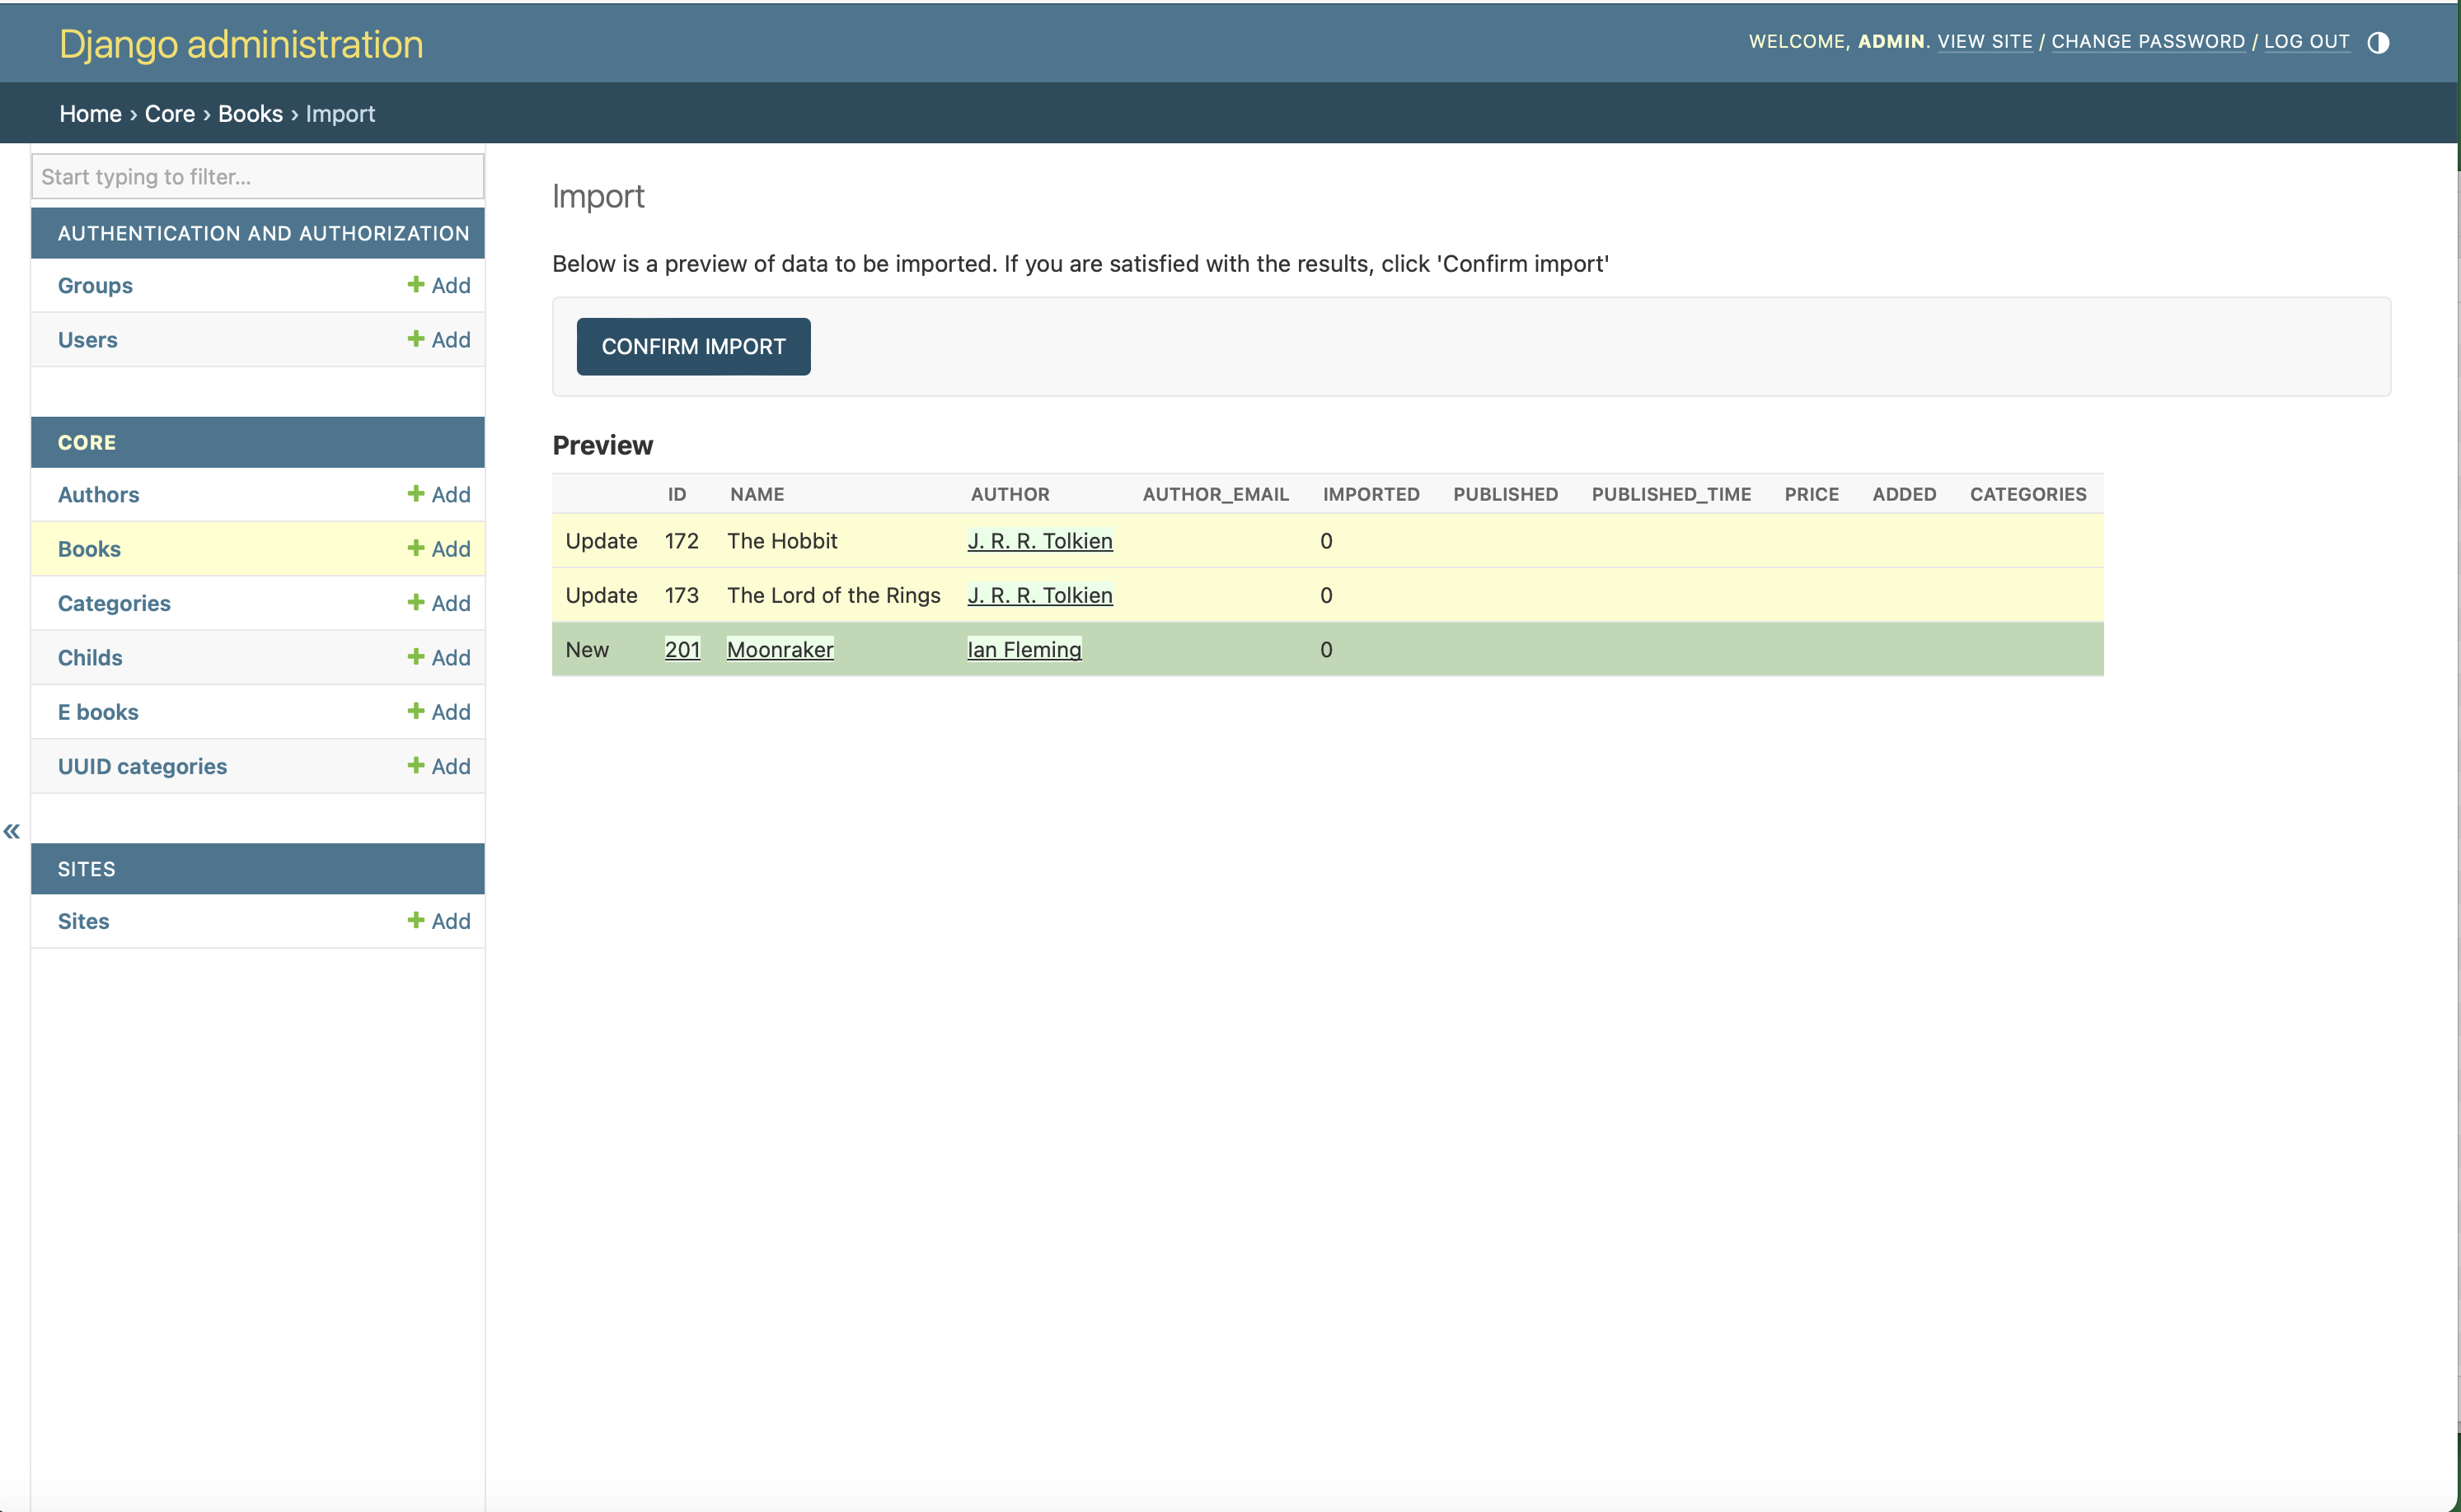
Task: Open the Authors model link
Action: pyautogui.click(x=98, y=494)
